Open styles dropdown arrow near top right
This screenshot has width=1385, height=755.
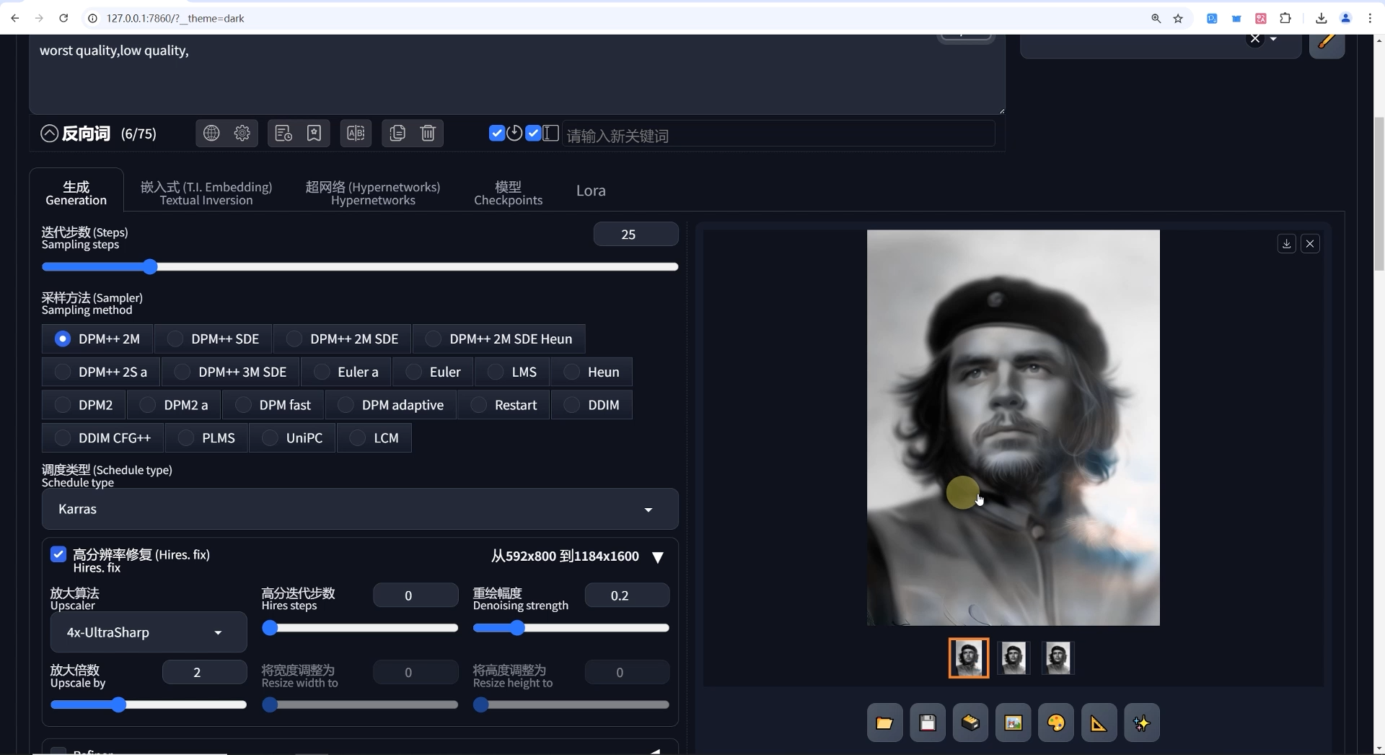coord(1274,39)
